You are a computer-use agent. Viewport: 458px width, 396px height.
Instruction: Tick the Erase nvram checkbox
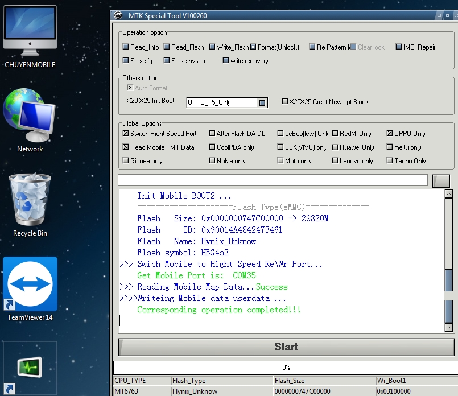(167, 60)
